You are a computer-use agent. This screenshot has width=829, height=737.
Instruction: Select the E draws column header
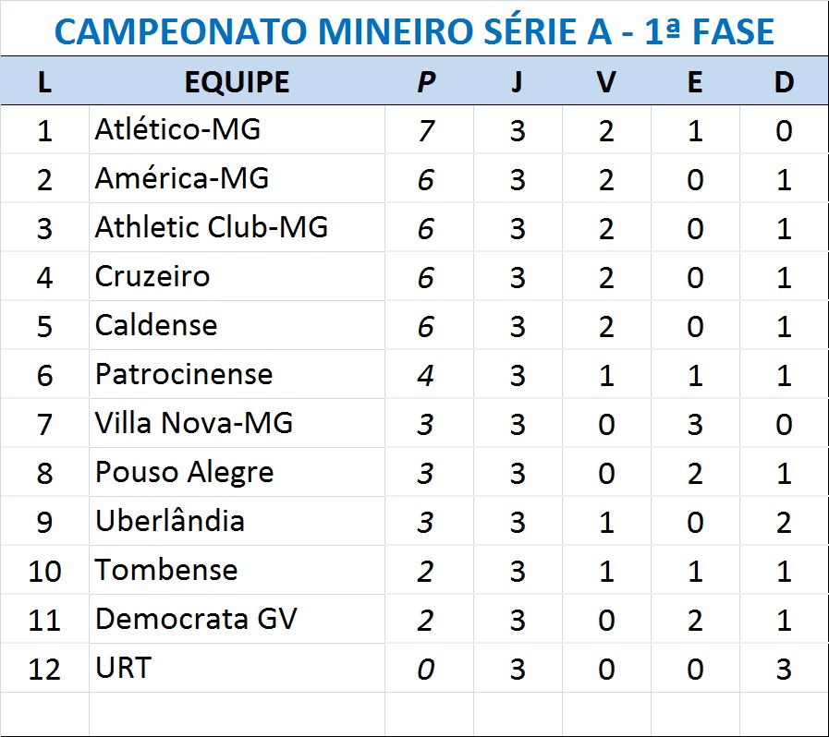(695, 81)
